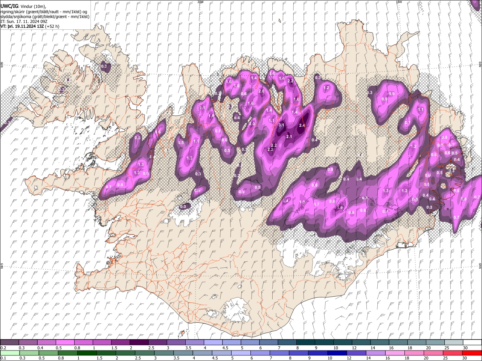This screenshot has height=361, width=482.
Task: Click the 2.1 precipitation value on the map
Action: pyautogui.click(x=289, y=137)
